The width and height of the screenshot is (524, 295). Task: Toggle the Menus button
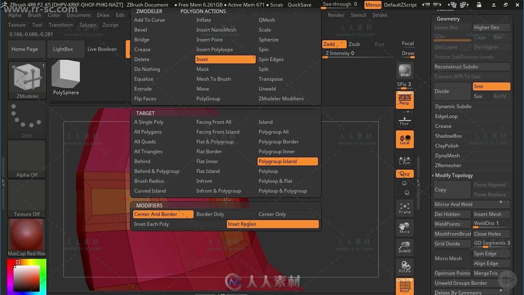[373, 5]
